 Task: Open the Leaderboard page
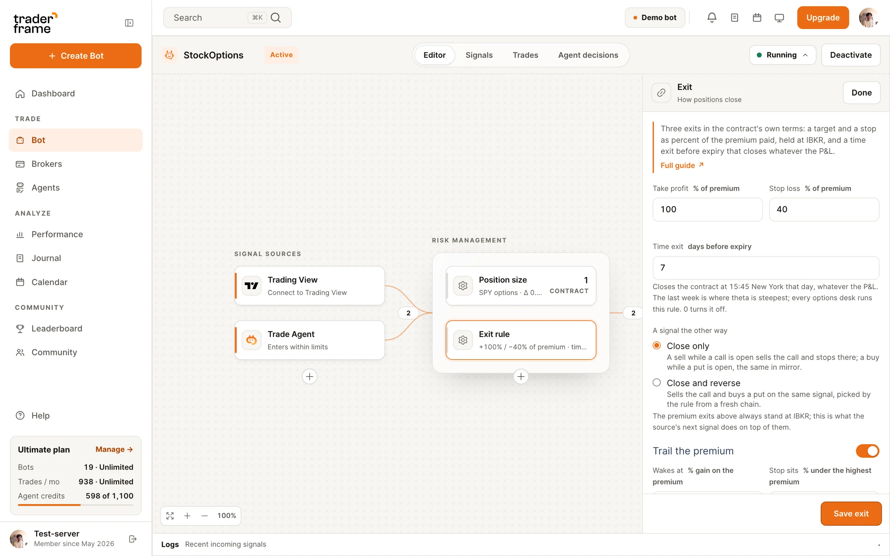click(x=76, y=328)
